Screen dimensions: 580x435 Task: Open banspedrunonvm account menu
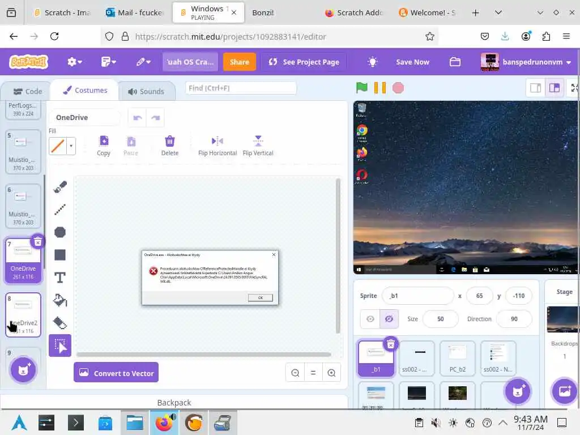tap(527, 62)
